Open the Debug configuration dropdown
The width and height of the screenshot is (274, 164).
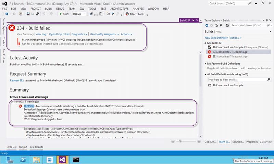pyautogui.click(x=85, y=14)
